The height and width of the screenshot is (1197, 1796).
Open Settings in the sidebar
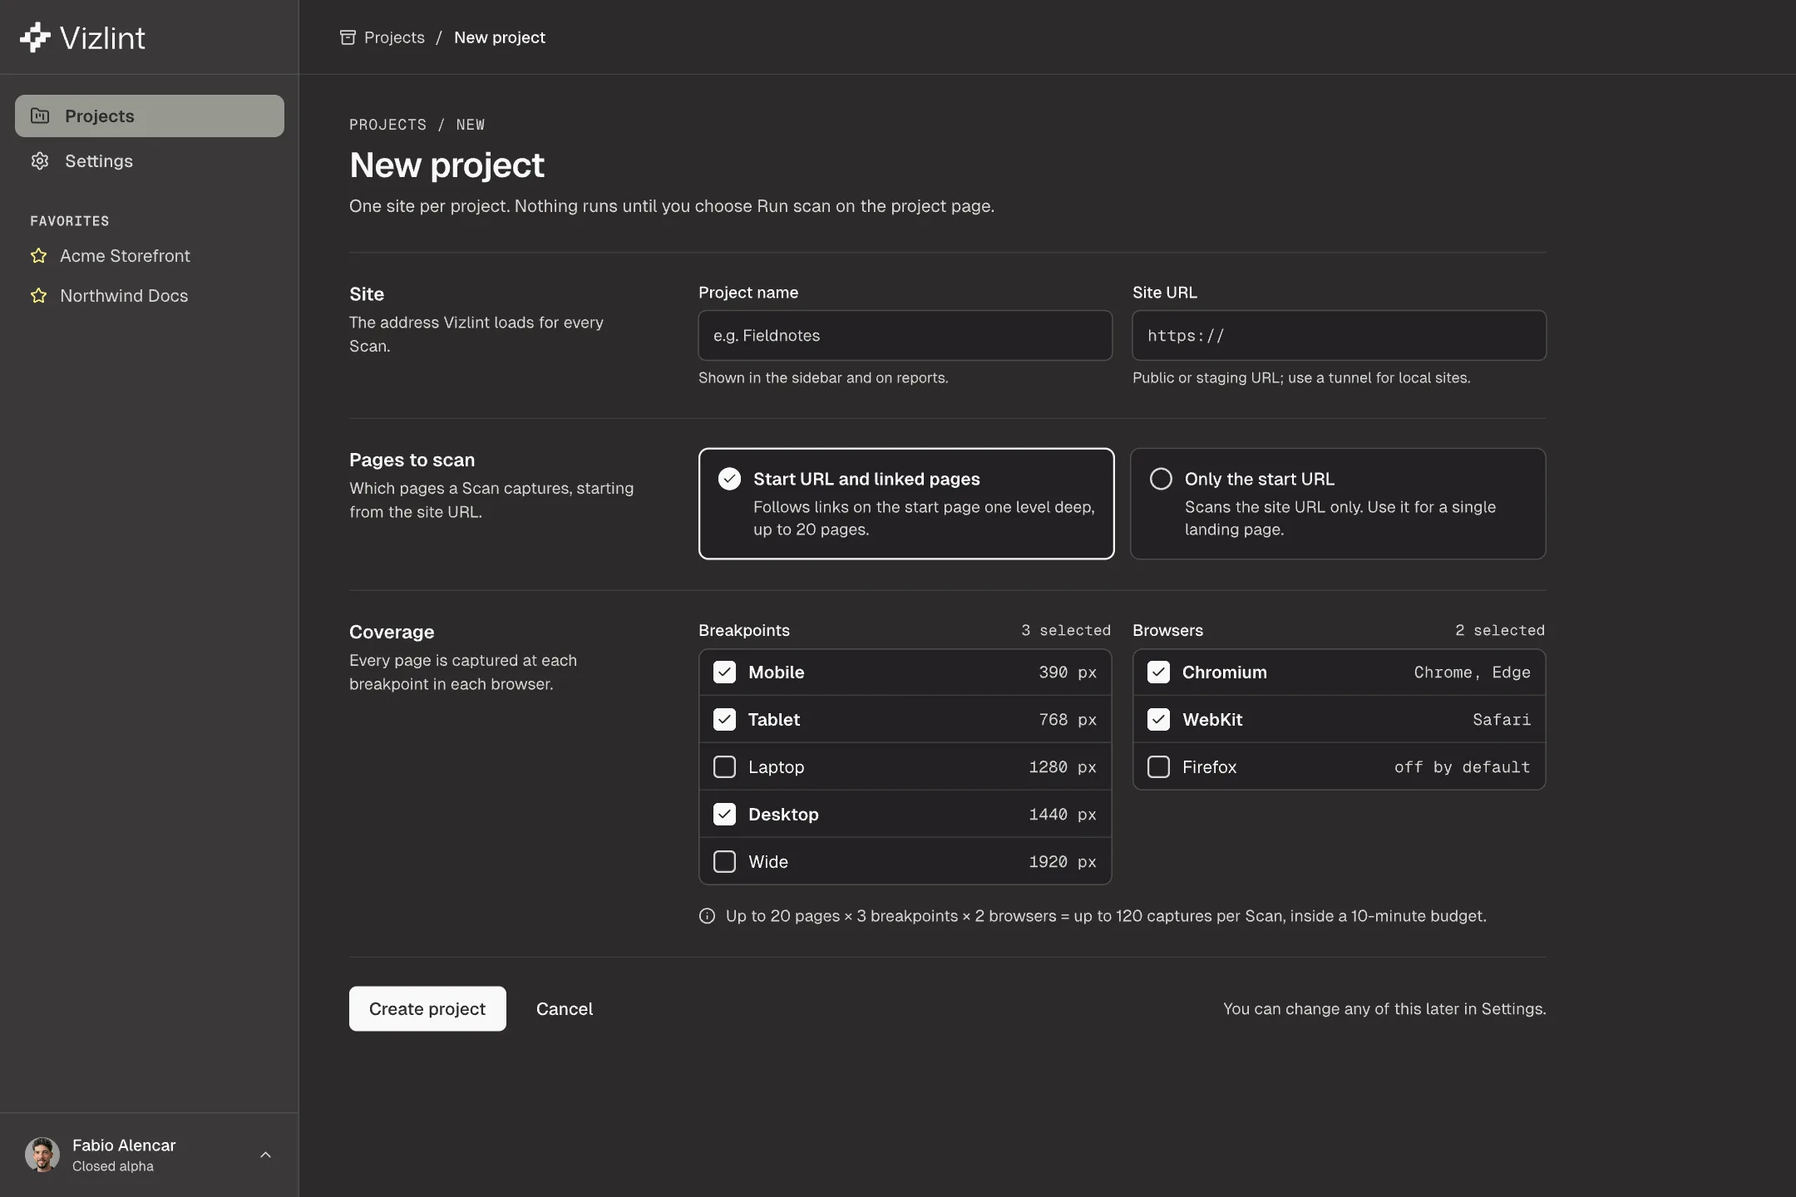tap(150, 160)
